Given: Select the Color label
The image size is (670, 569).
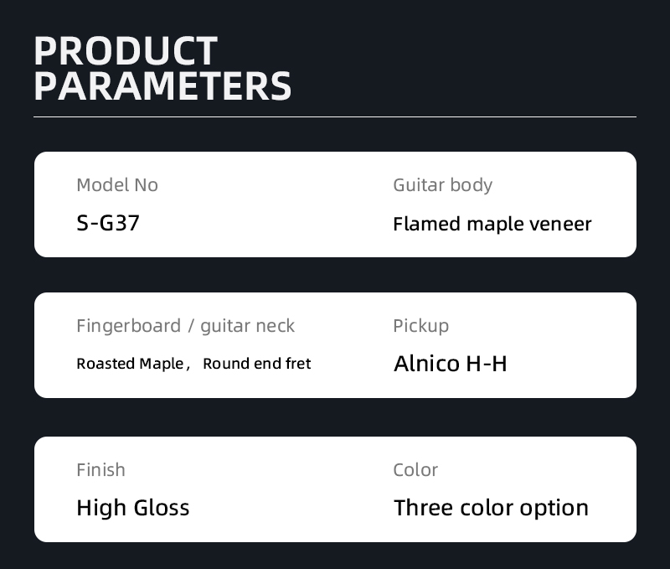Looking at the screenshot, I should pyautogui.click(x=415, y=470).
